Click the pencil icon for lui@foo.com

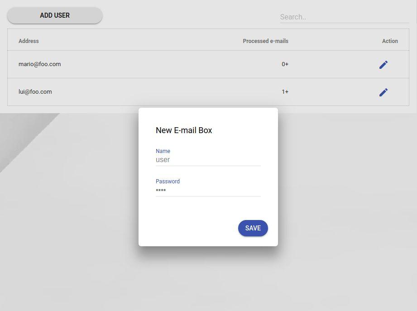click(383, 92)
